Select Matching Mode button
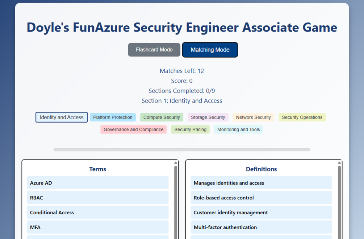Image resolution: width=364 pixels, height=239 pixels. click(210, 50)
